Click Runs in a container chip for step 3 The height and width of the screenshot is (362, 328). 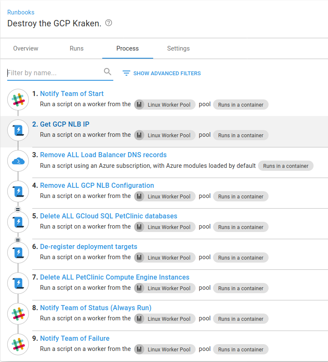point(286,166)
